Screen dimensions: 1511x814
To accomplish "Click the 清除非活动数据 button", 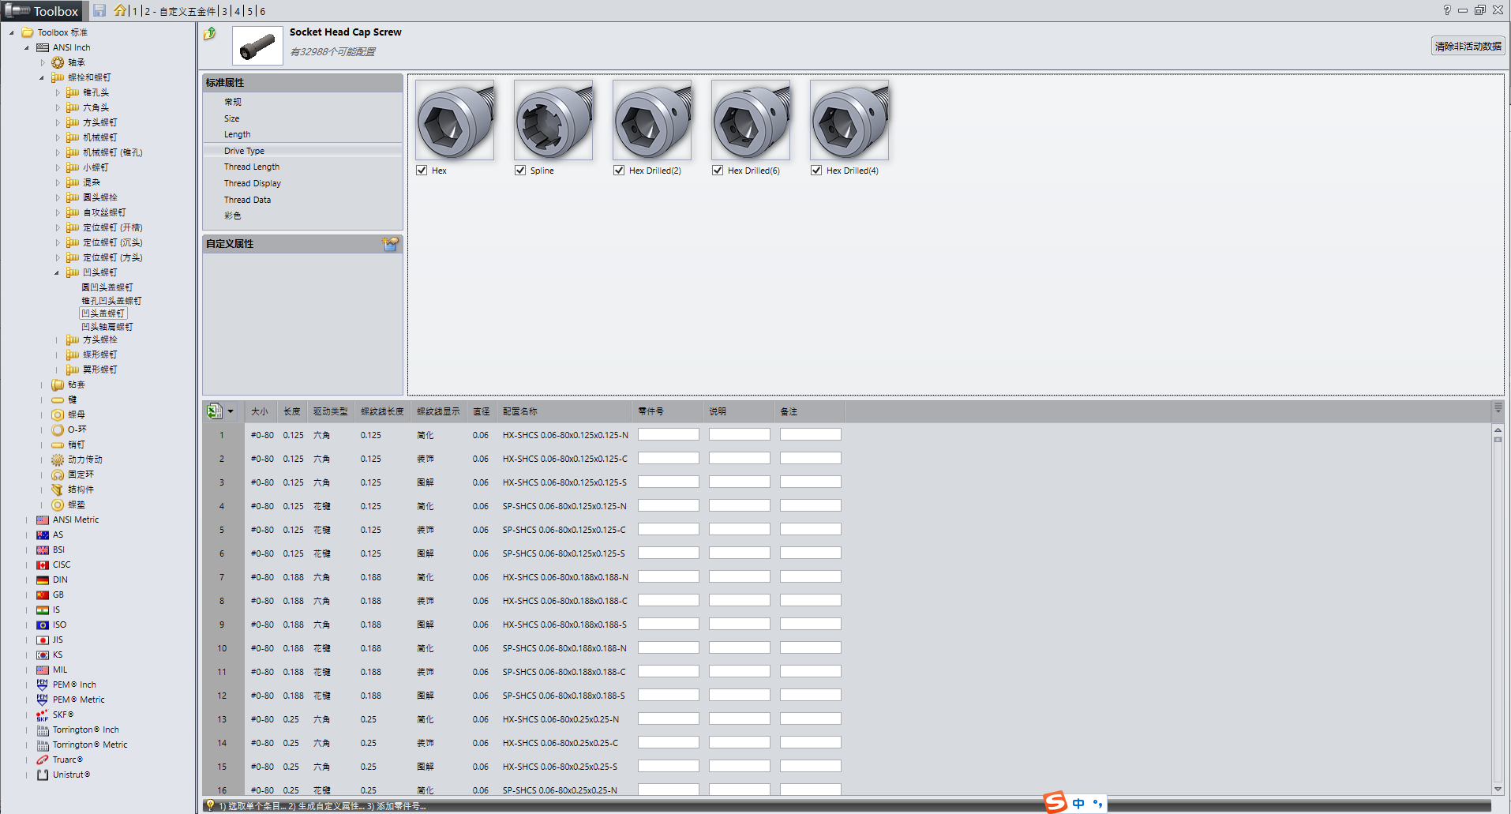I will (1468, 47).
